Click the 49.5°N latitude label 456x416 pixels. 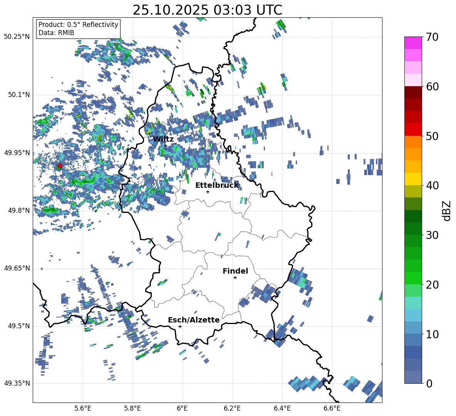point(19,326)
